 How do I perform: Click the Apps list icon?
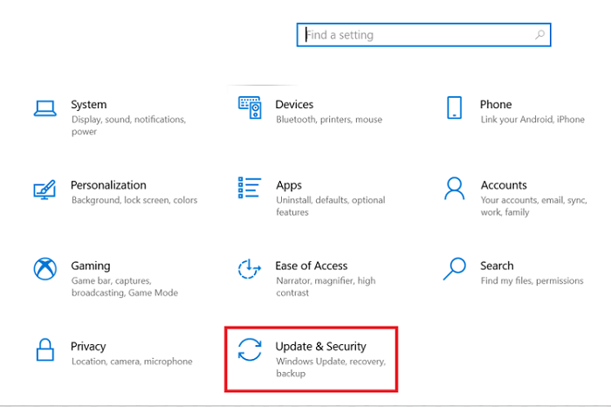click(250, 188)
